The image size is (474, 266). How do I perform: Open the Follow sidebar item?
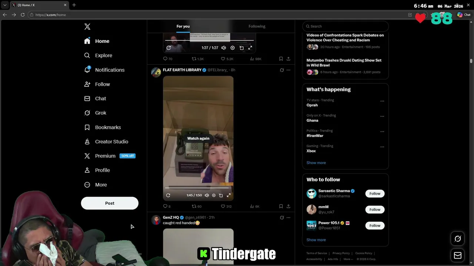97,84
